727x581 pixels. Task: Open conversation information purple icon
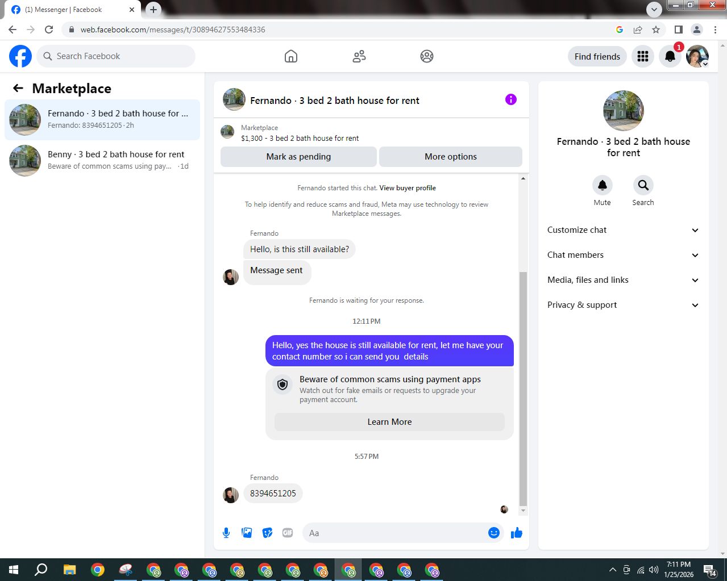(x=511, y=99)
